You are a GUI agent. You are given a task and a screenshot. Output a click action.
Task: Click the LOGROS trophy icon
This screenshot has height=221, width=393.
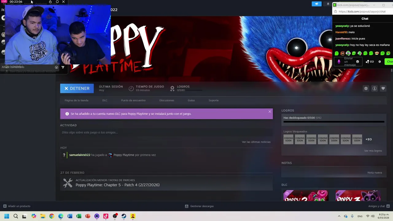pos(172,88)
